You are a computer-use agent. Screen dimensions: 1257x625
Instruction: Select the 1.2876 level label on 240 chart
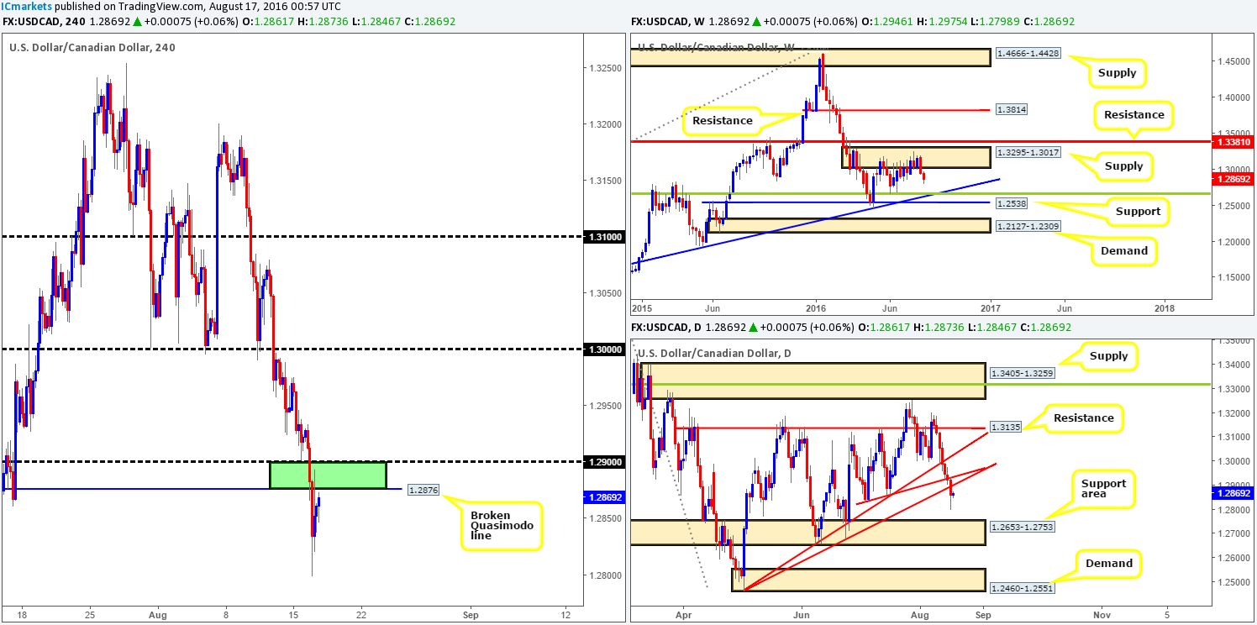click(422, 489)
